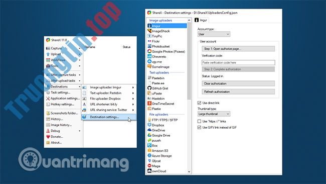Screen dimensions: 326x184
Task: Open Text uploader: Pastebin menu entry
Action: pyautogui.click(x=109, y=93)
